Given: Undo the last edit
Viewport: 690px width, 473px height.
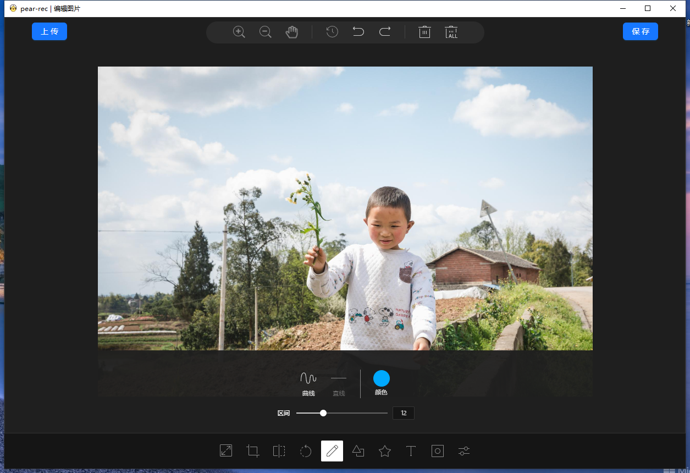Looking at the screenshot, I should 358,32.
